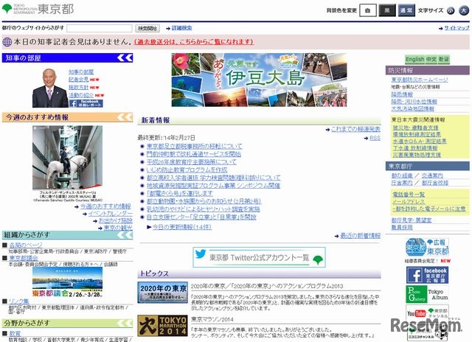Open the 職員採用 link
Screen dimensions: 472x342
click(x=402, y=228)
